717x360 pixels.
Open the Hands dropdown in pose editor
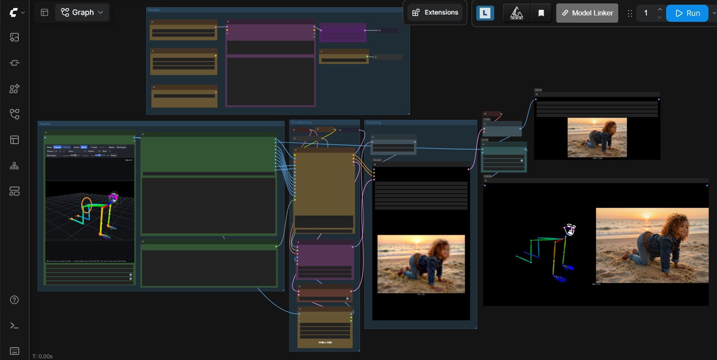[x=94, y=151]
